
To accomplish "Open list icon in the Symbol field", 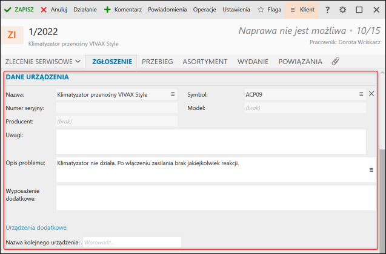I will pos(361,94).
